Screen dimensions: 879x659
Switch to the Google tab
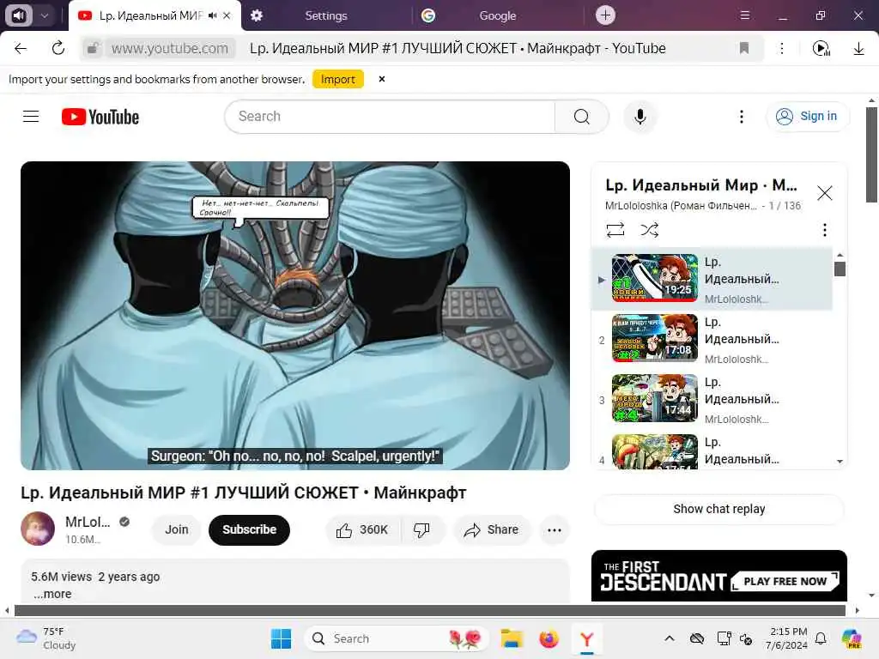pos(497,15)
